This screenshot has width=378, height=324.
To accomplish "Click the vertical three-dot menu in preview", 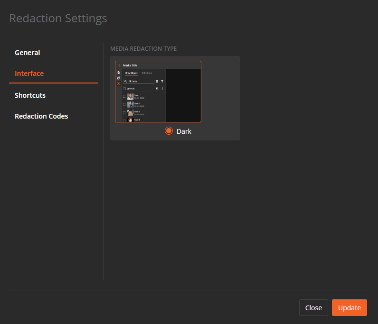I will (162, 89).
